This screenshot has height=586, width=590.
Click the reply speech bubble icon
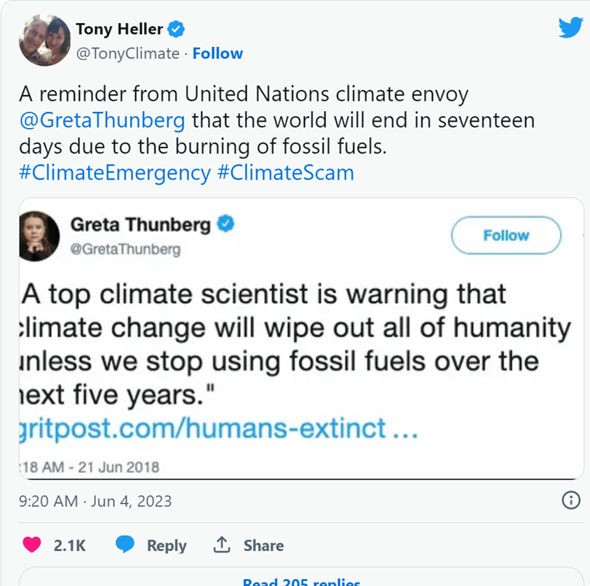[125, 545]
